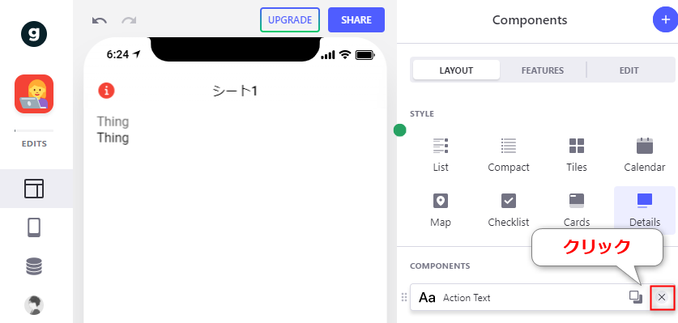Click the UPGRADE button
This screenshot has width=678, height=323.
click(290, 20)
